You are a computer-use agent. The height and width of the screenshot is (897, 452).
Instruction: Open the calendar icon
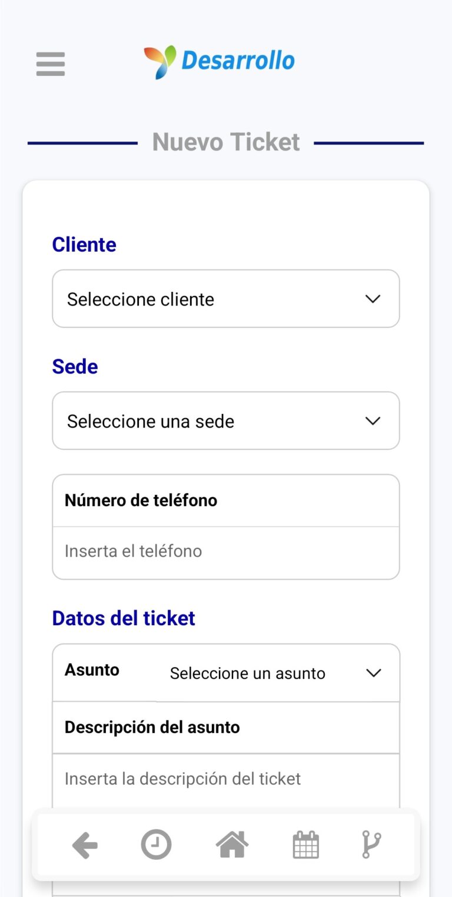pos(305,845)
